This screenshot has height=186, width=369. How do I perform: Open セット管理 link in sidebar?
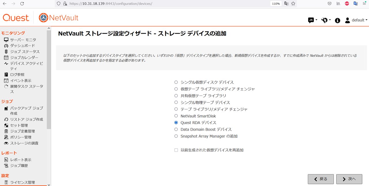tap(19, 125)
